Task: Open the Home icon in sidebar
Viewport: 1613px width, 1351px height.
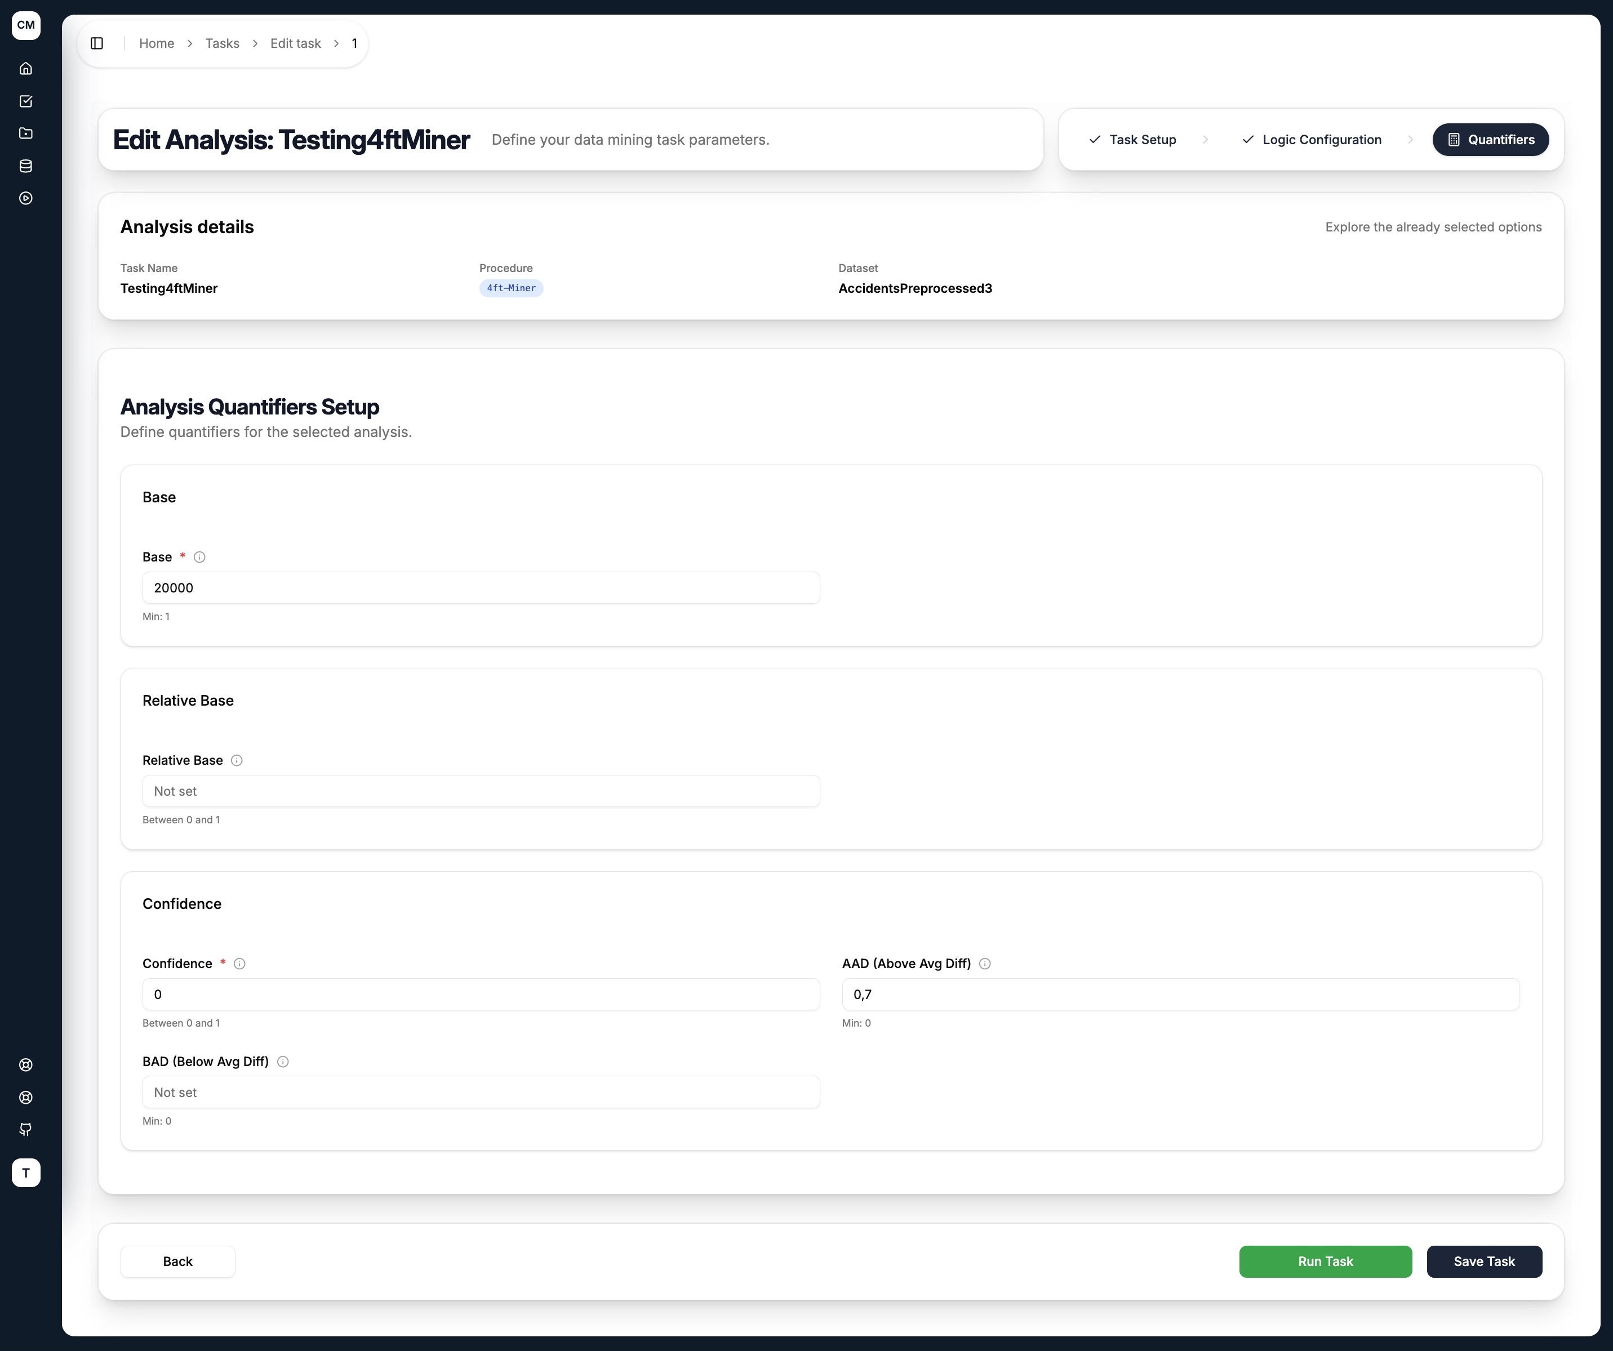Action: tap(26, 68)
